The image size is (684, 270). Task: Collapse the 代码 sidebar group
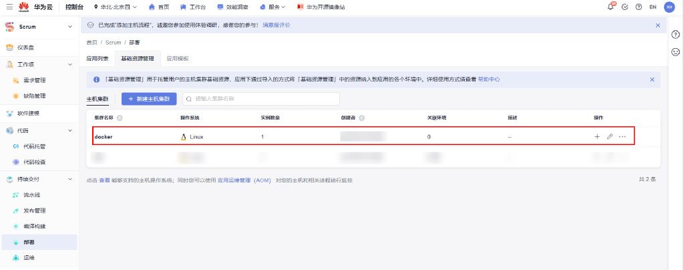pos(70,130)
